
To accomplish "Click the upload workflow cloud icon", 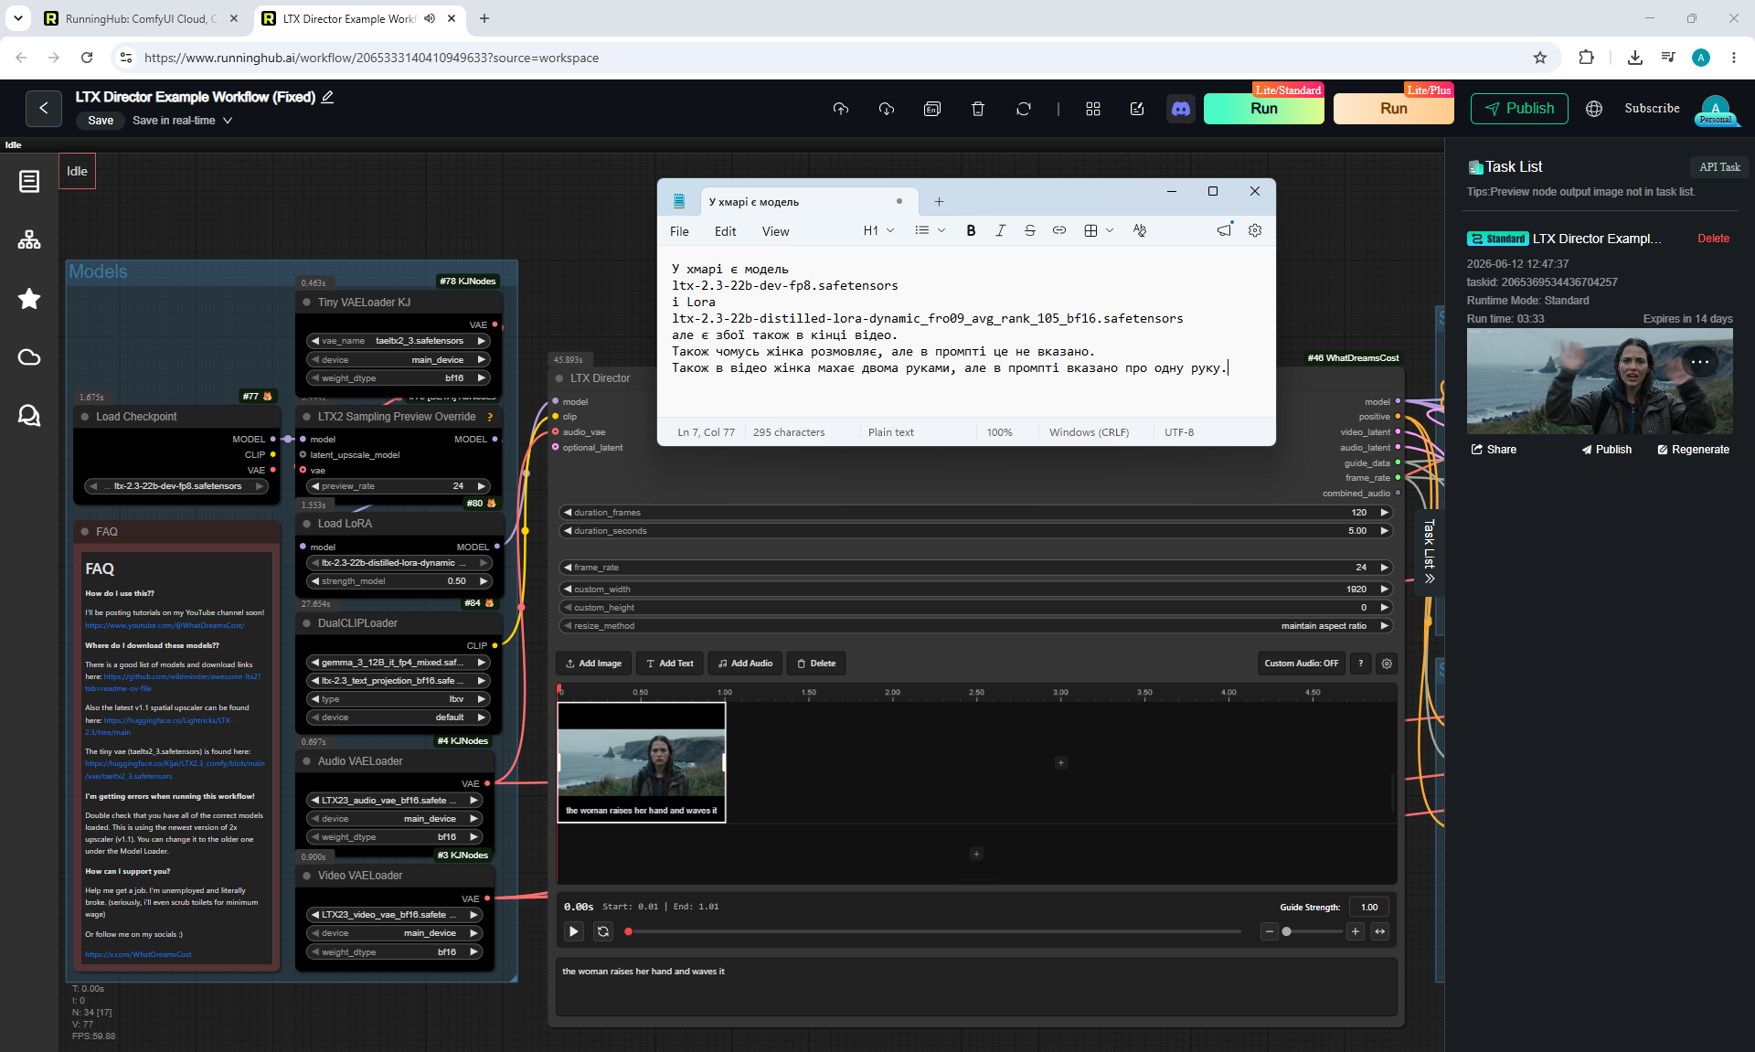I will coord(841,109).
